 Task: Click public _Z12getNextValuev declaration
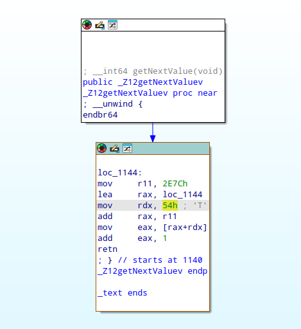click(x=142, y=82)
